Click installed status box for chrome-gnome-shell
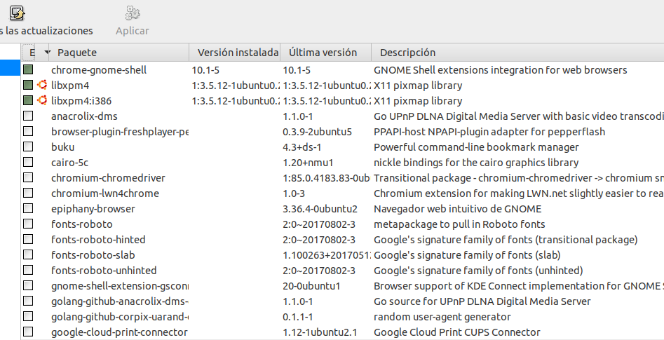The width and height of the screenshot is (664, 340). (28, 70)
